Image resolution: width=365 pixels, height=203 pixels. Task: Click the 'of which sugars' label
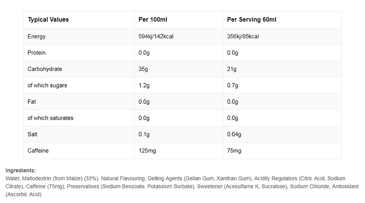pos(47,86)
